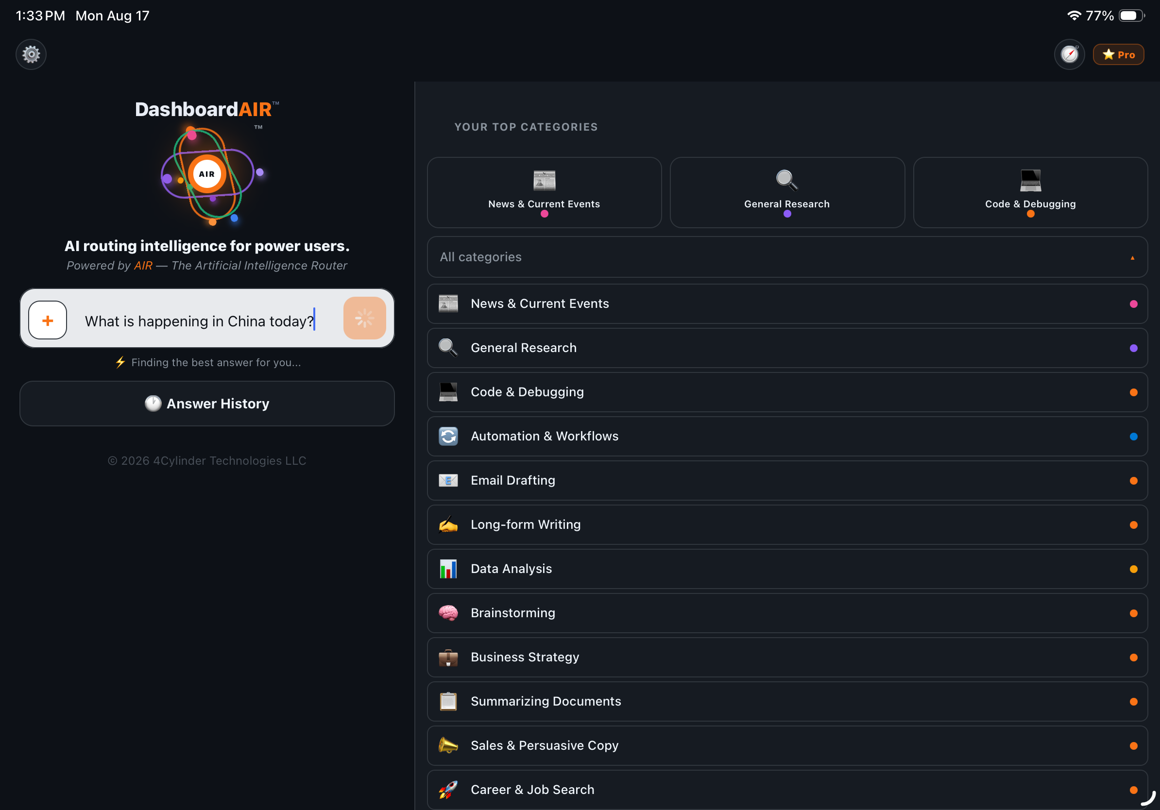Screen dimensions: 1160x810
Task: Click the Summarizing Documents clipboard icon
Action: point(448,701)
